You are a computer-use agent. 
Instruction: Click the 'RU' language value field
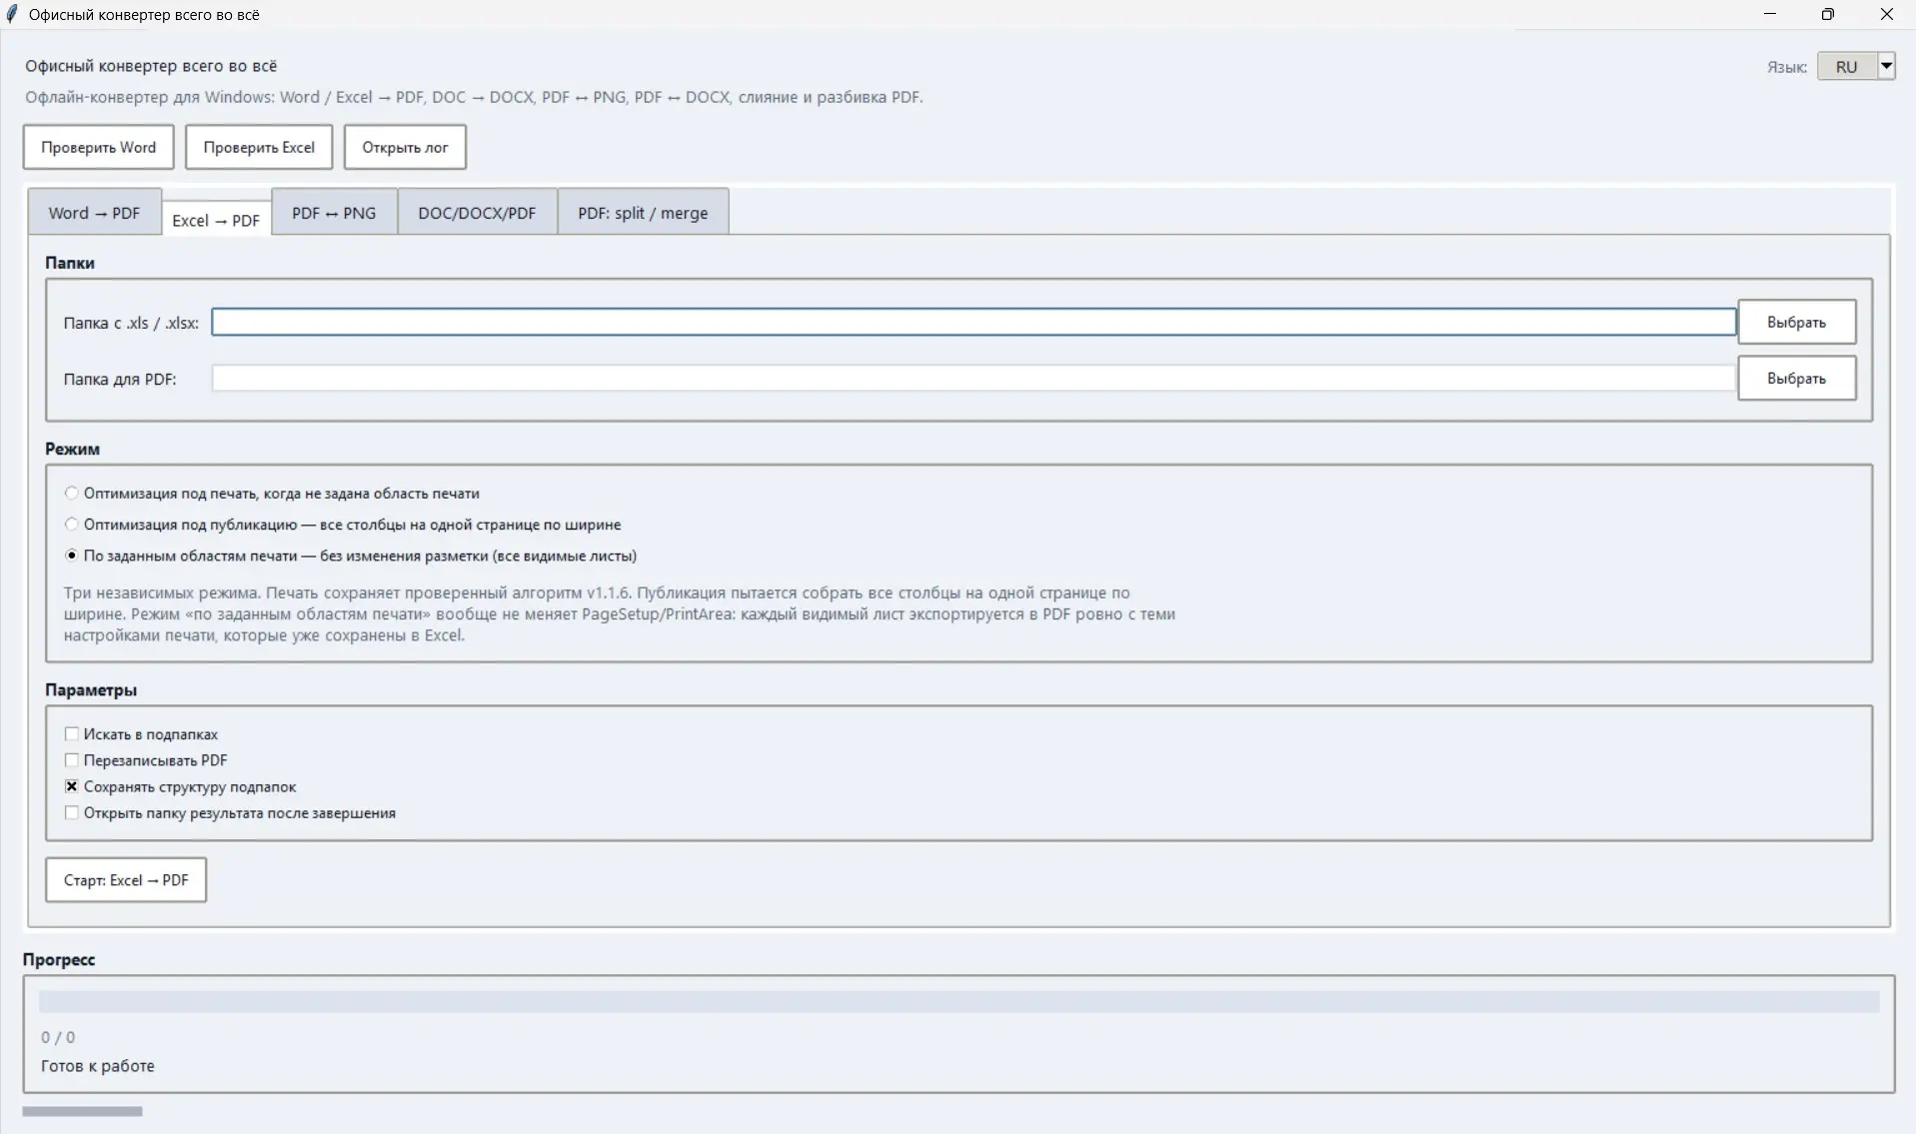(1847, 66)
